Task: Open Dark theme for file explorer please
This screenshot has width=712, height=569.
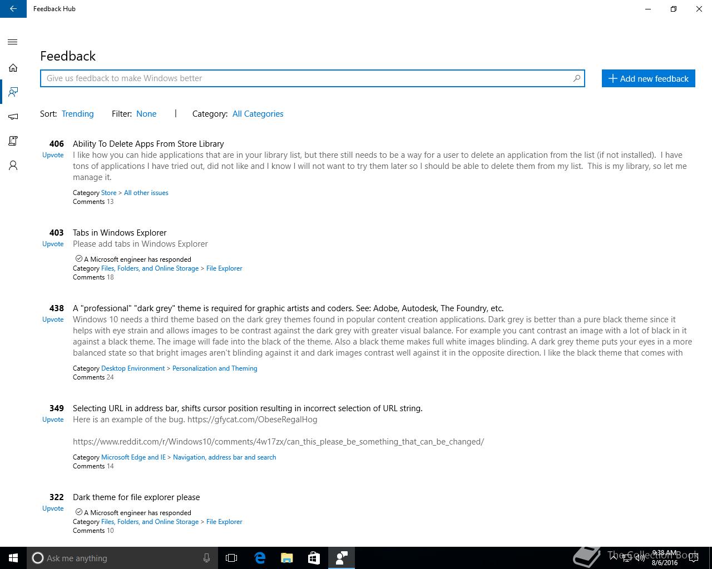Action: point(136,497)
